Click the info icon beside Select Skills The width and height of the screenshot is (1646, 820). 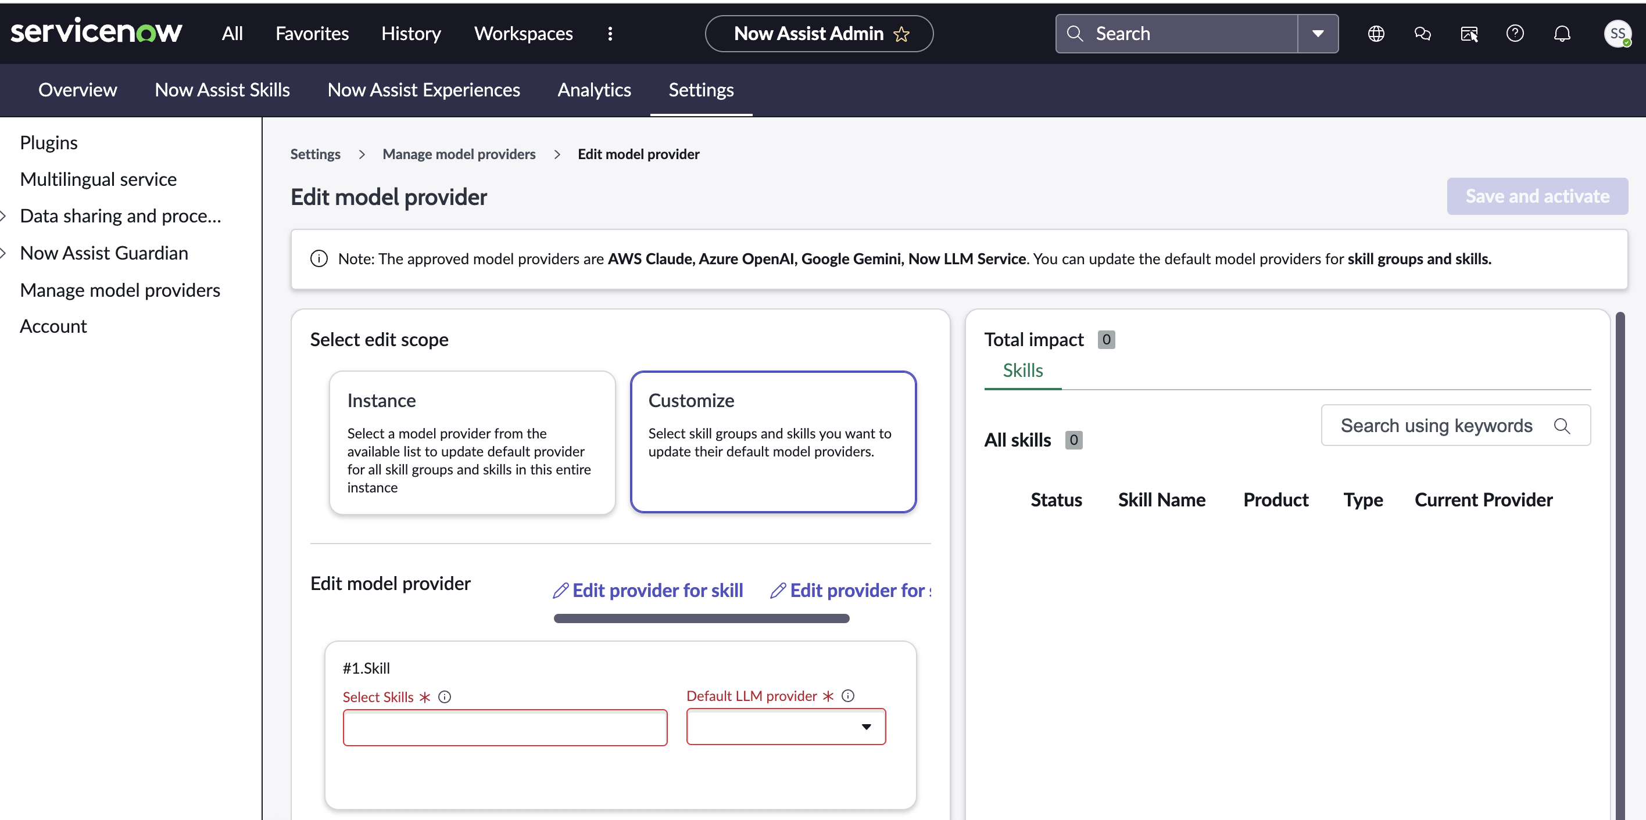[445, 697]
